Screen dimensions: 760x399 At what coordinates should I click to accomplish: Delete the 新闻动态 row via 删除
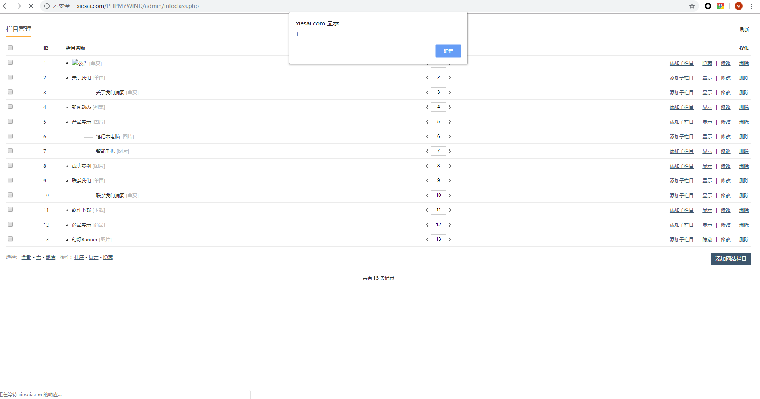[x=744, y=107]
